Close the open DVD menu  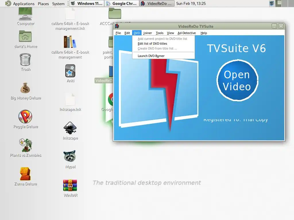point(137,33)
